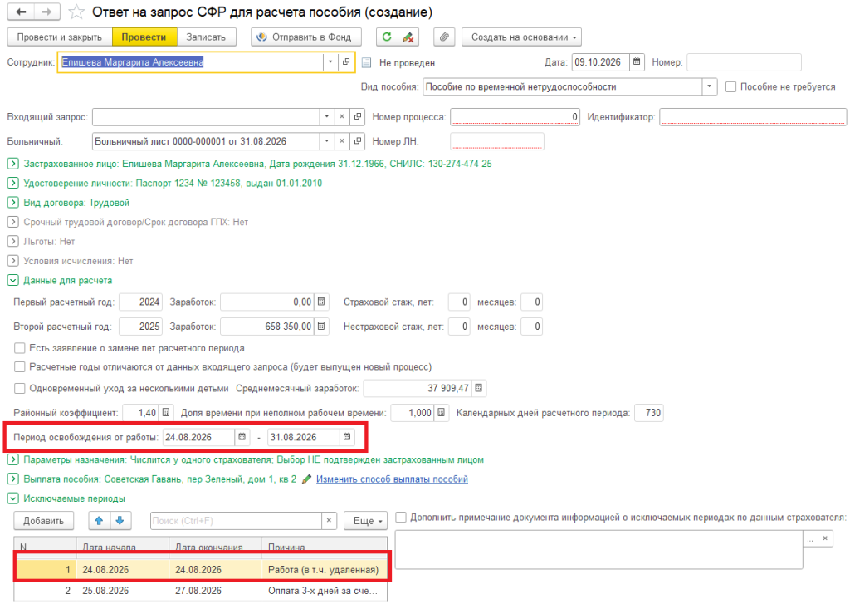Image resolution: width=850 pixels, height=604 pixels.
Task: Open calculator for Районный коэффициент field
Action: (x=166, y=412)
